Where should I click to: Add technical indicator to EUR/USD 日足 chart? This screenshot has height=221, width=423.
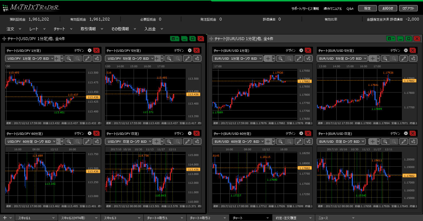413,141
